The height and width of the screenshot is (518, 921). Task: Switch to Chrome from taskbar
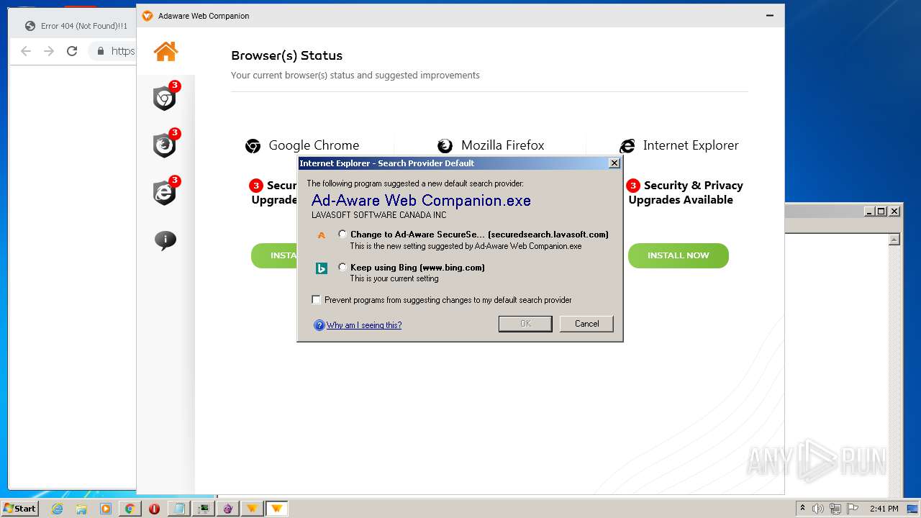(130, 509)
